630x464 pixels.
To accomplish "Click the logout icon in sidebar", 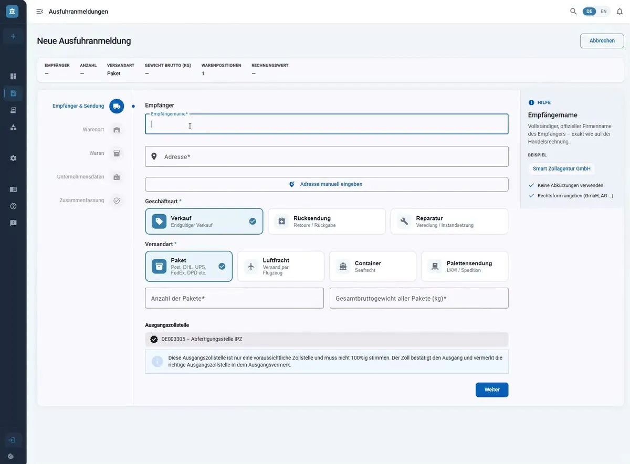I will point(12,440).
